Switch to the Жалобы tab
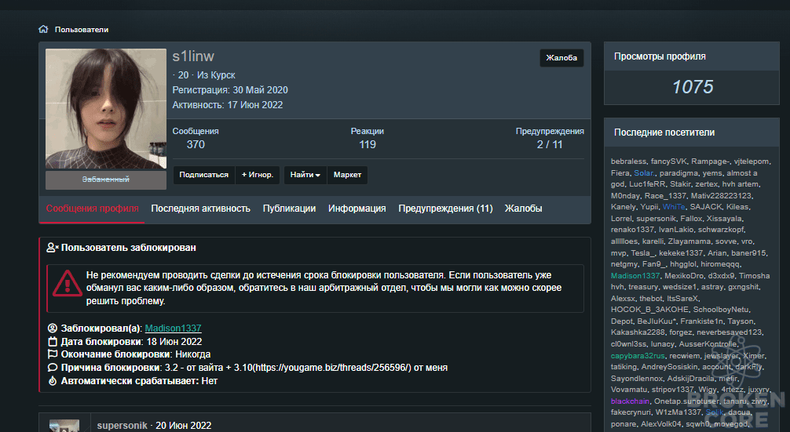The width and height of the screenshot is (790, 432). click(523, 209)
